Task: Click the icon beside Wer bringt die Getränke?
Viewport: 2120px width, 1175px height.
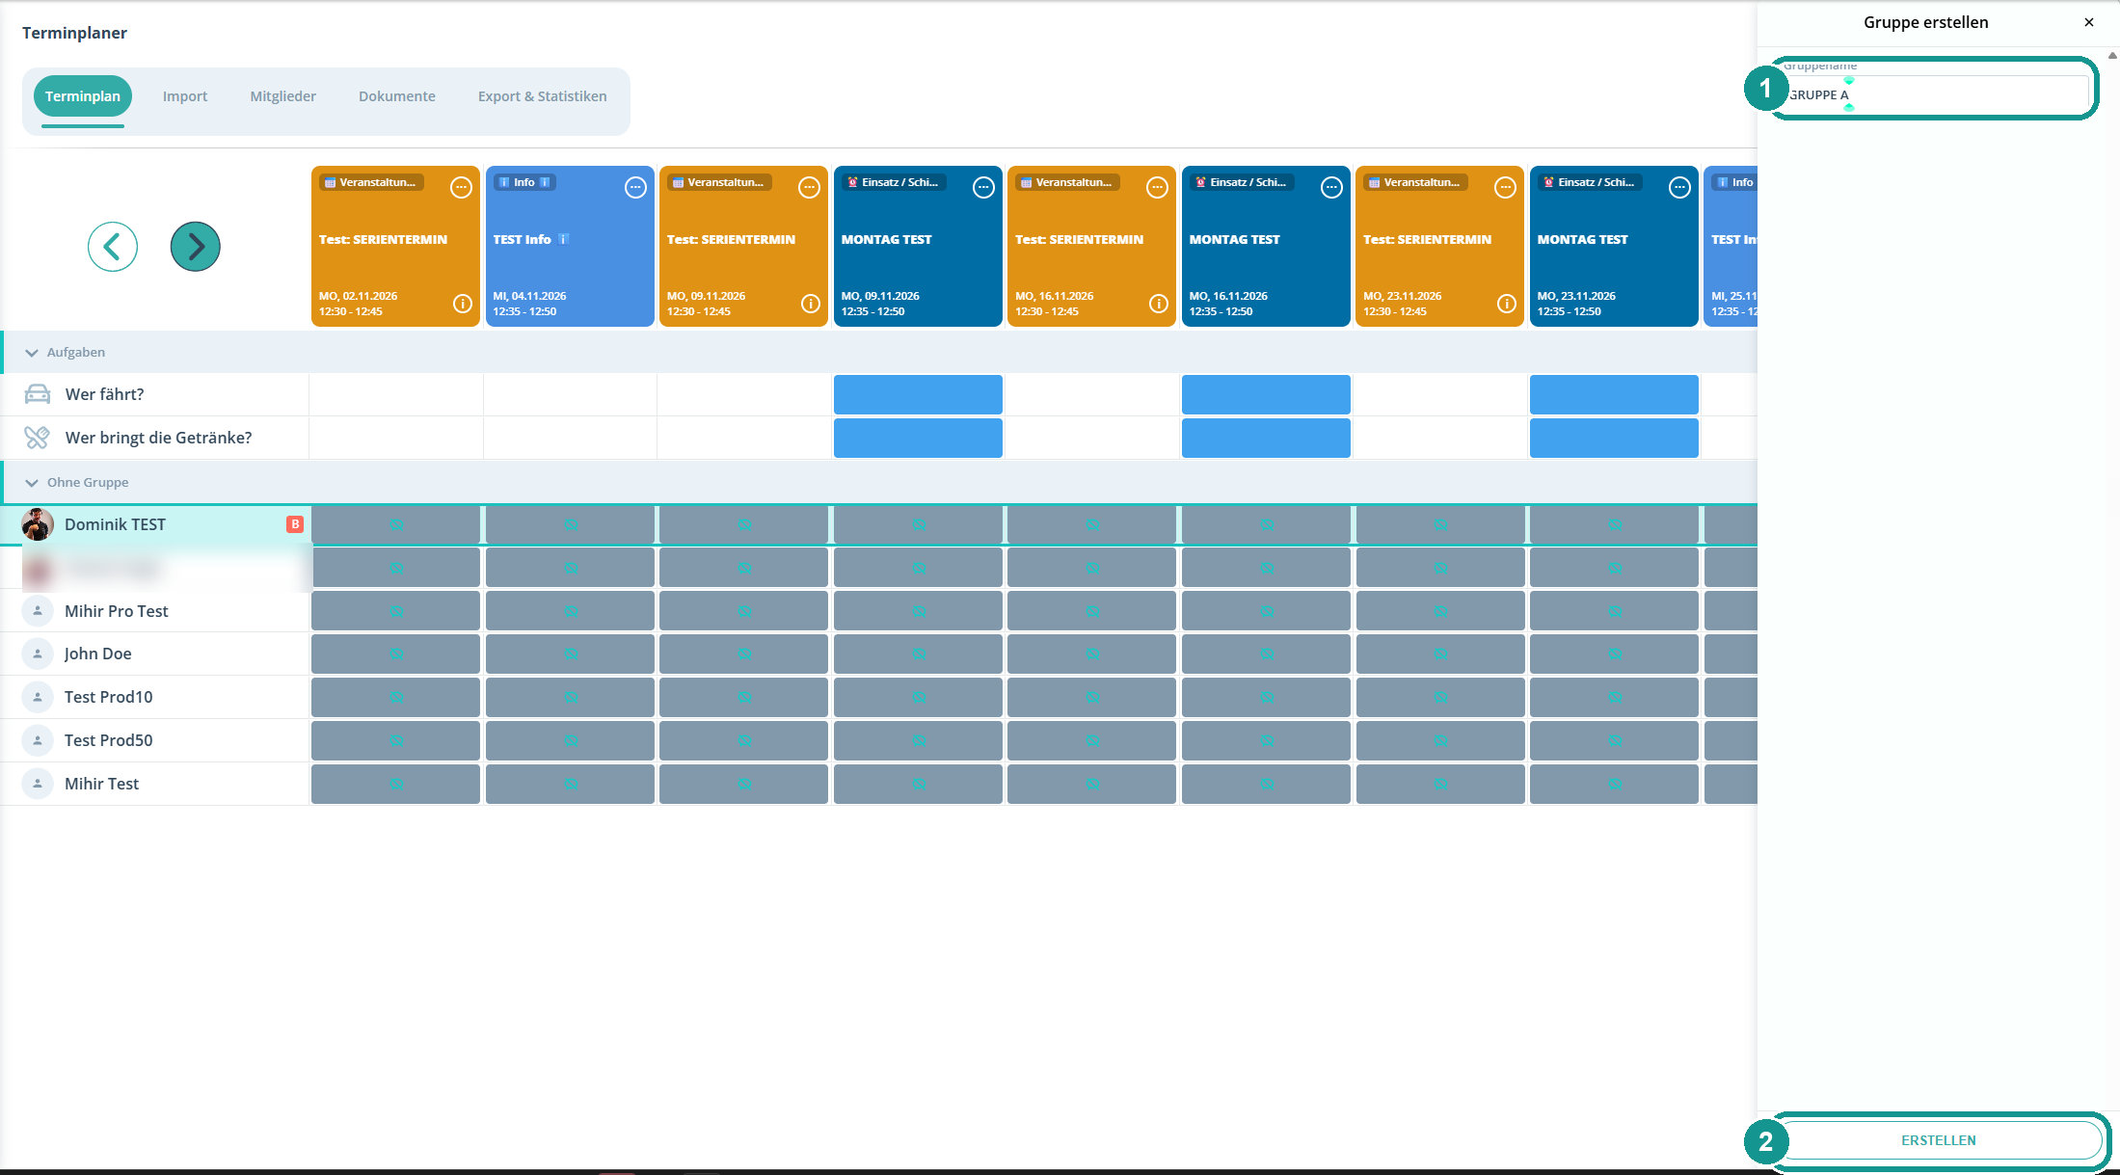Action: click(38, 438)
